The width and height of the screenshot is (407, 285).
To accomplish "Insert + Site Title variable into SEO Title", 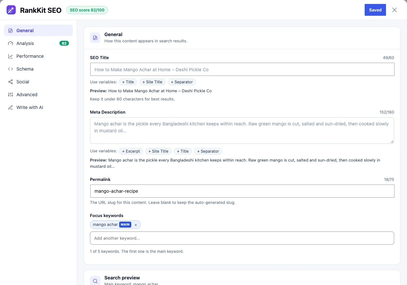I will (152, 82).
